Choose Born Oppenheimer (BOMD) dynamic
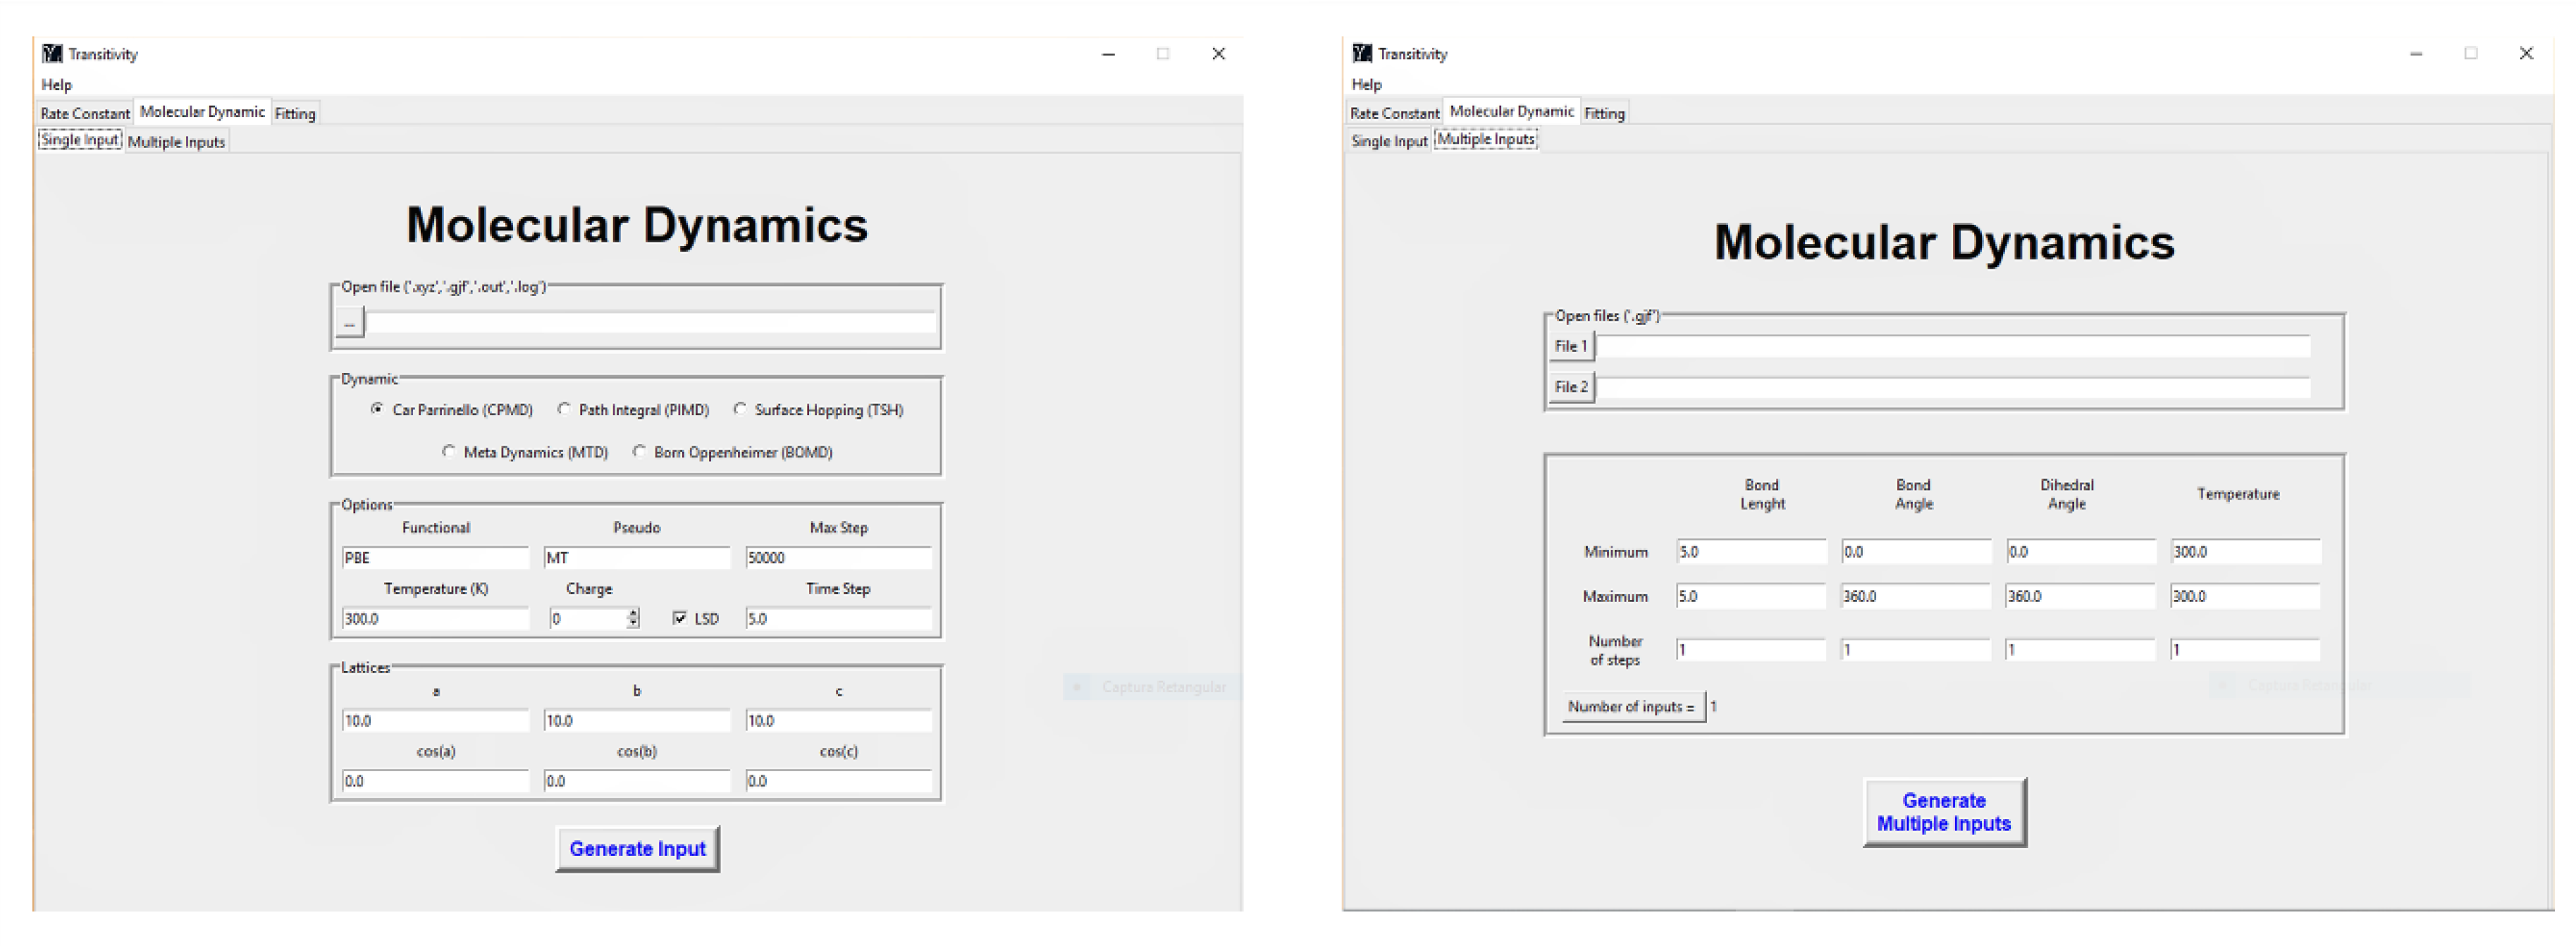 [639, 452]
